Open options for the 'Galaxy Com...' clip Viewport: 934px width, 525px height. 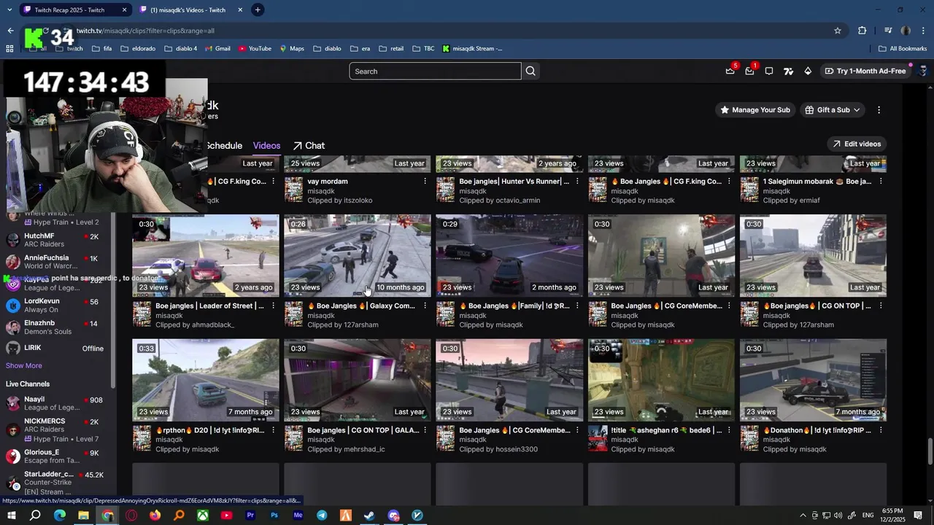(x=425, y=306)
